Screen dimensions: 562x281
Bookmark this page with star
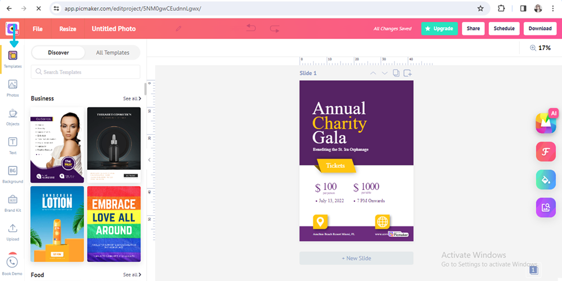coord(481,8)
